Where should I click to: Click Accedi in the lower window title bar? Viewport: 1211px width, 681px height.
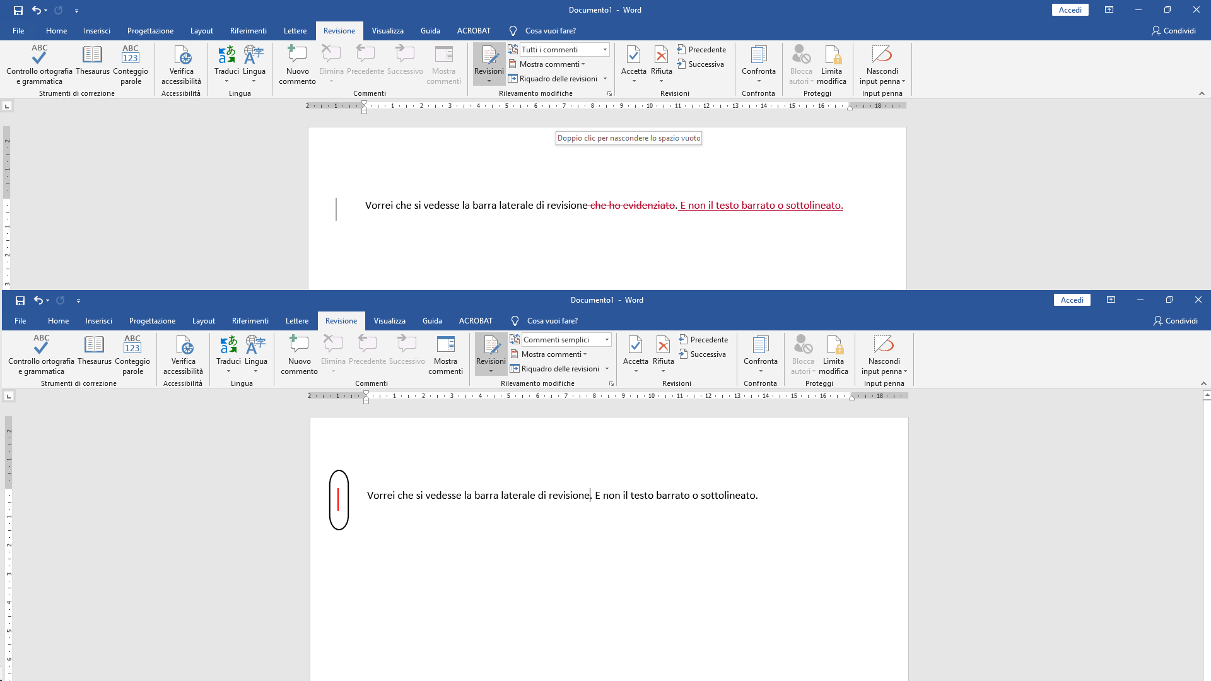coord(1072,300)
